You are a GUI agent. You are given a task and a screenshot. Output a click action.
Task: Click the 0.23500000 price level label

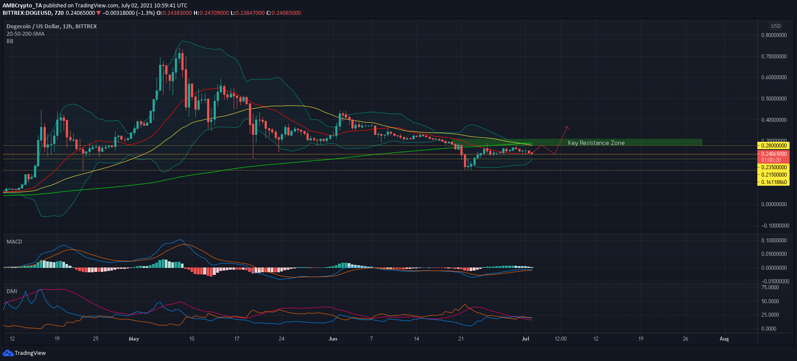click(773, 167)
